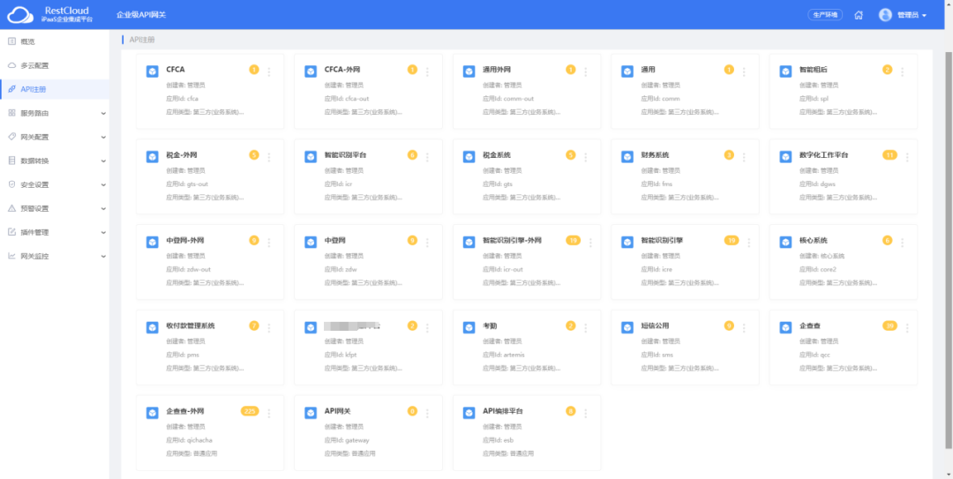Viewport: 953px width, 479px height.
Task: Open three-dot menu on API网关 card
Action: (x=427, y=413)
